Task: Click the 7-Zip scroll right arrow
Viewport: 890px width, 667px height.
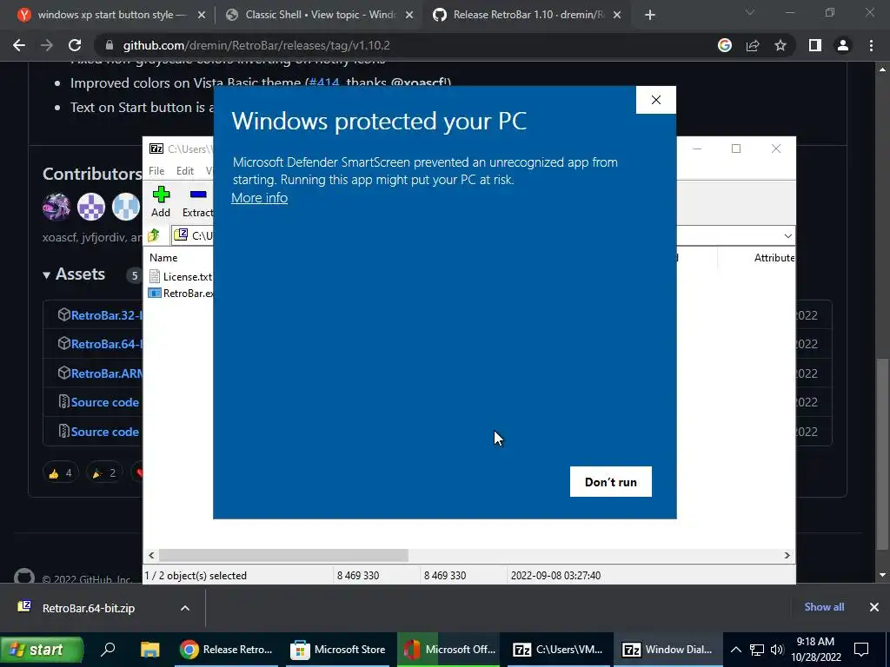Action: (x=787, y=555)
